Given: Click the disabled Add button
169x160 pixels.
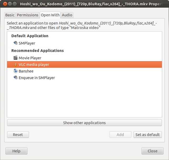Looking at the screenshot, I should [x=120, y=134].
